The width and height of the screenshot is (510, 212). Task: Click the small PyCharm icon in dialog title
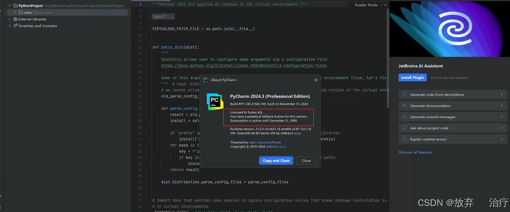point(205,80)
